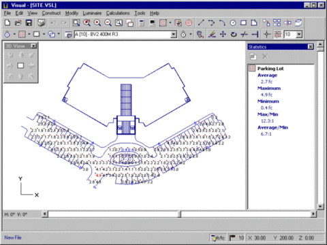This screenshot has width=327, height=245.
Task: Select the Zoom In magnifier tool
Action: coord(97,22)
